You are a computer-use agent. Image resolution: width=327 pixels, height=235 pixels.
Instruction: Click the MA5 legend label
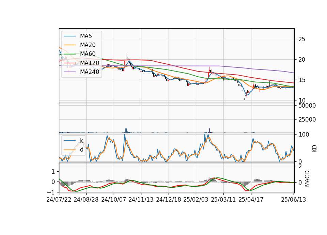(86, 36)
